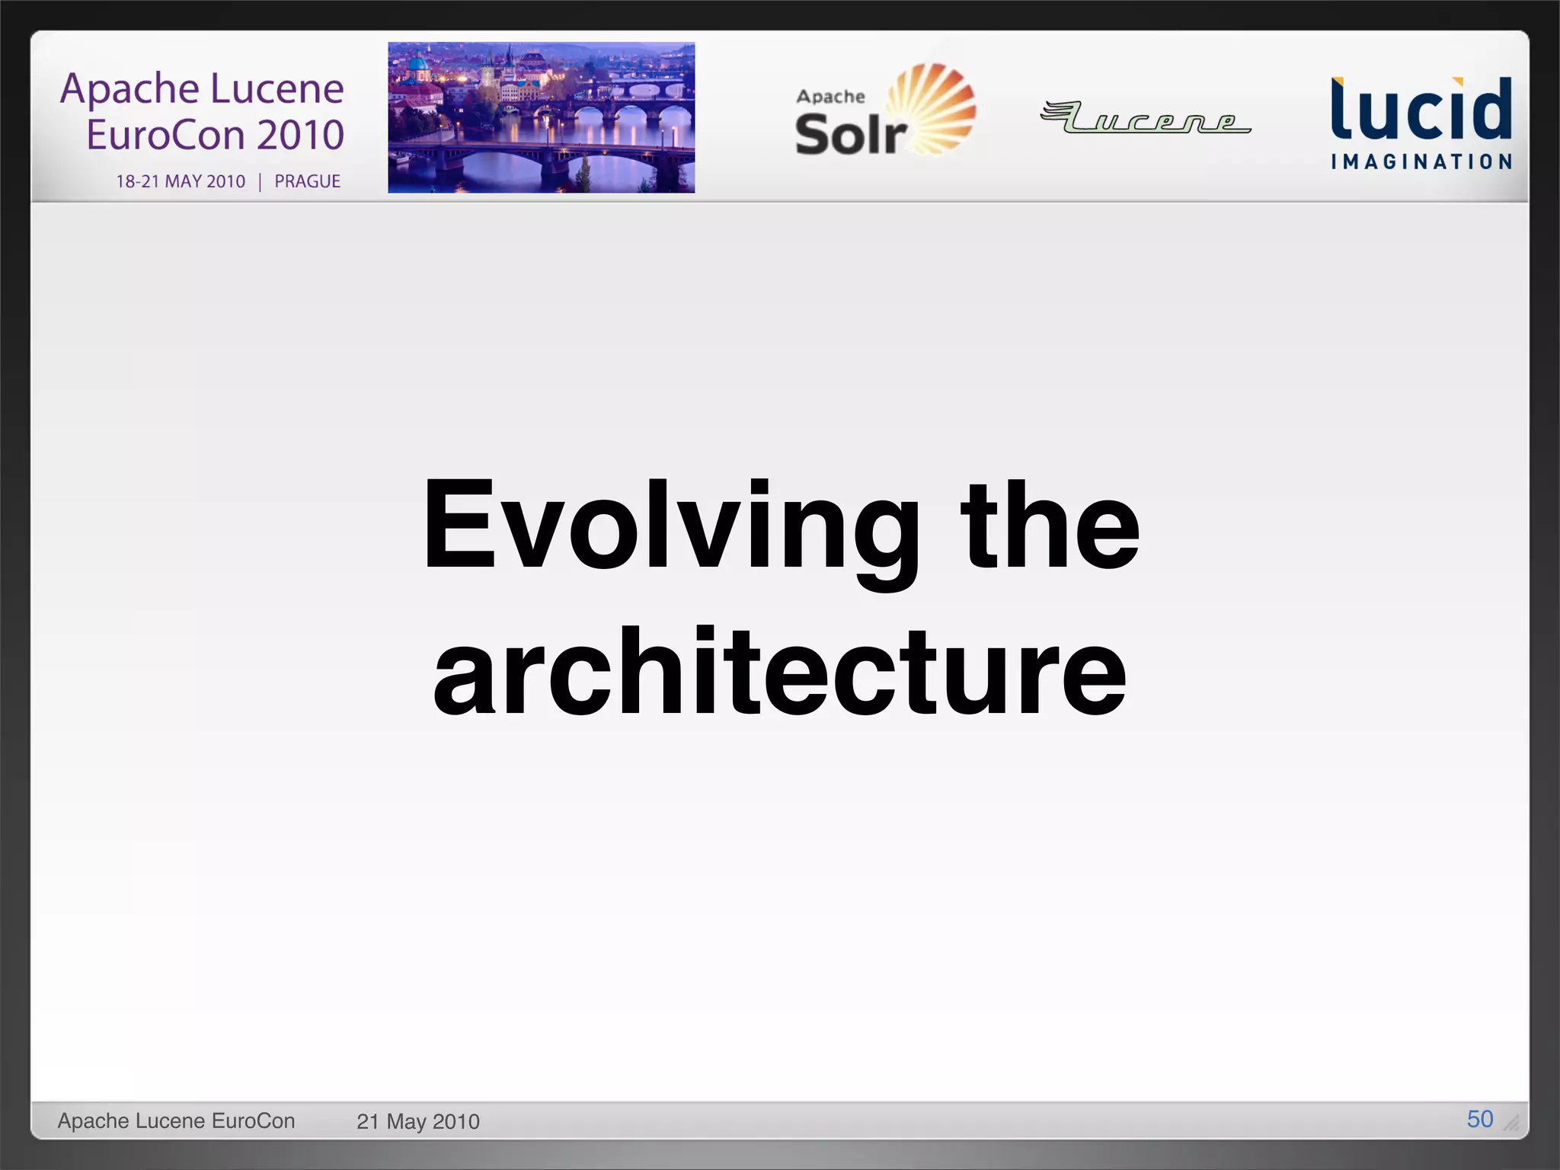This screenshot has width=1560, height=1170.
Task: Click the Apache Solr logo
Action: pos(885,110)
